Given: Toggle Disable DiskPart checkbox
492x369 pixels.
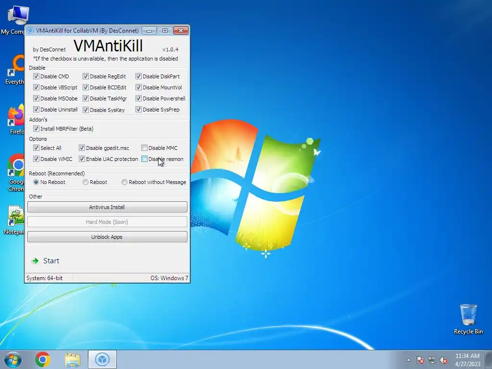Looking at the screenshot, I should tap(138, 76).
